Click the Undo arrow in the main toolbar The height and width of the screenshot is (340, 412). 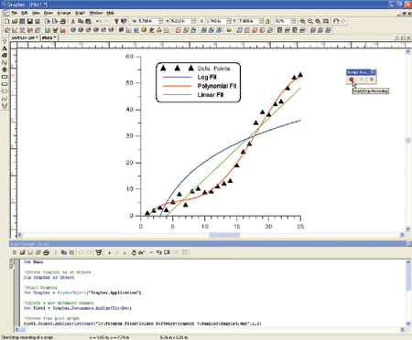[99, 21]
